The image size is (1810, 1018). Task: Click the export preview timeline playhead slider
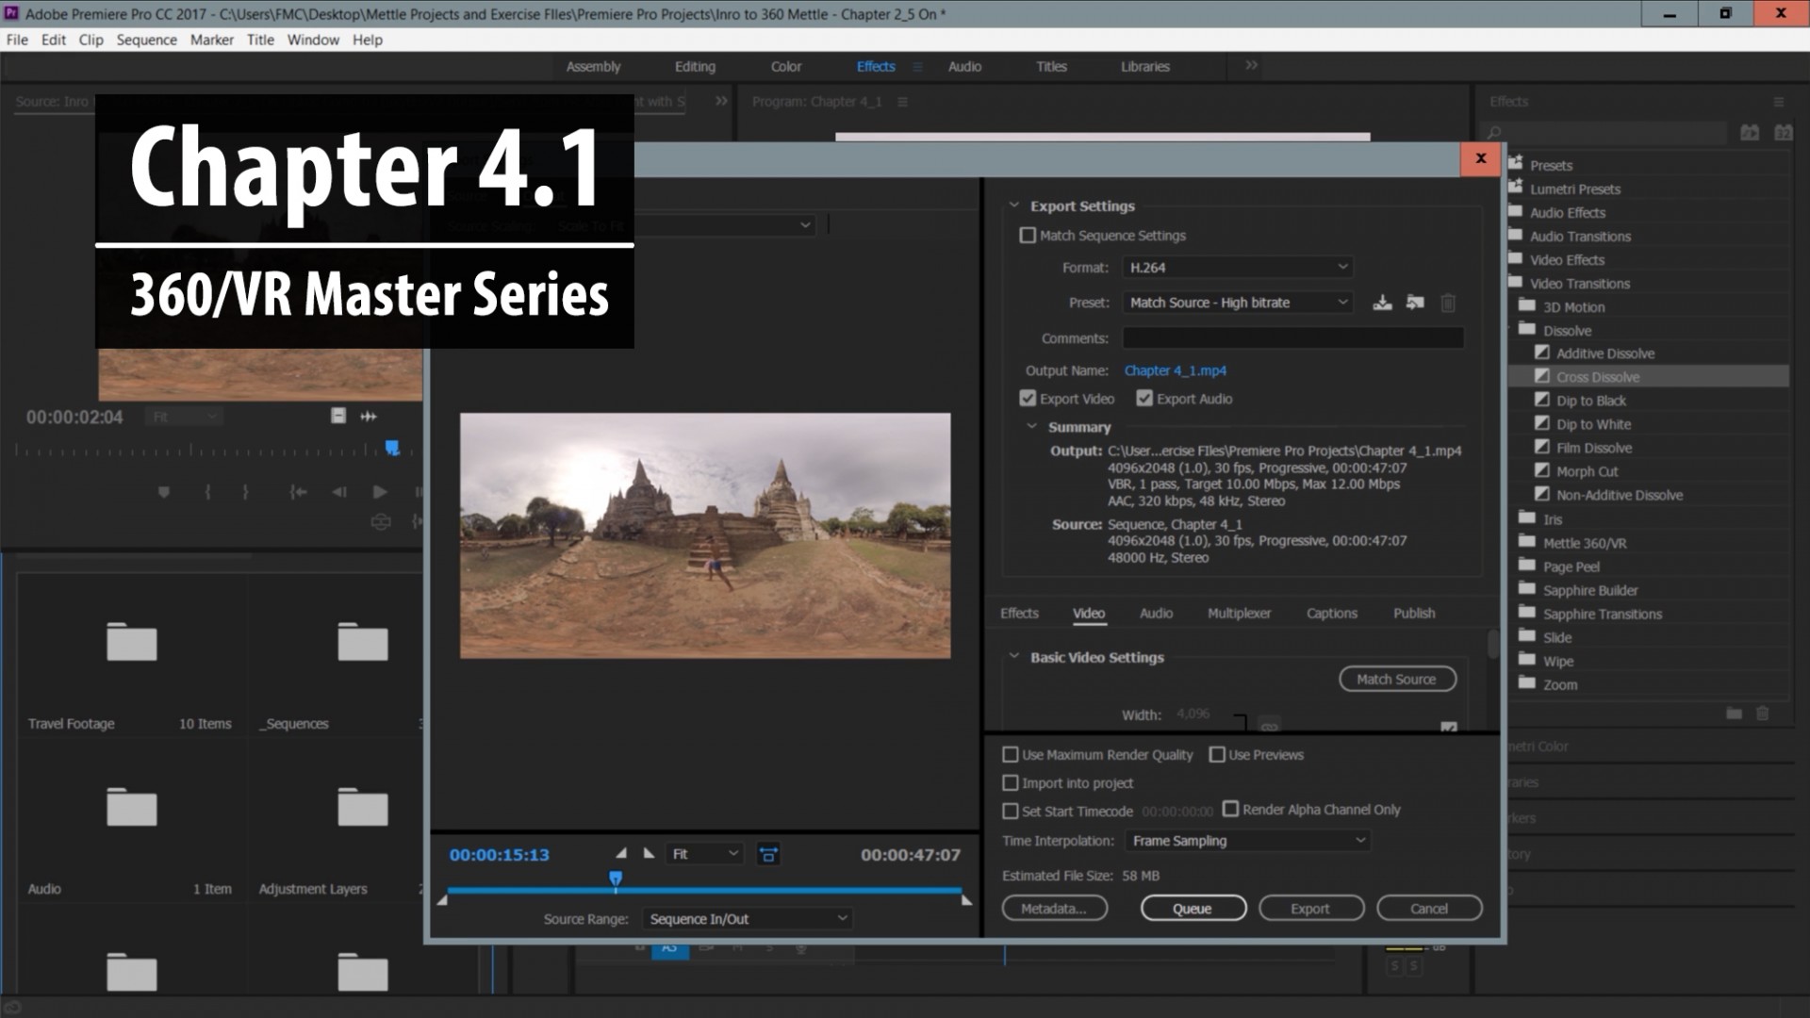coord(617,878)
